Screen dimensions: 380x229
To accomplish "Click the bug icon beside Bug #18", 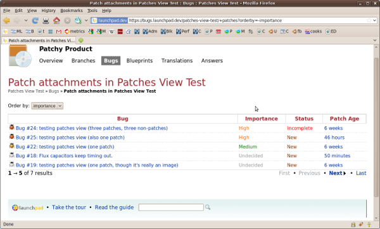I will (11, 155).
